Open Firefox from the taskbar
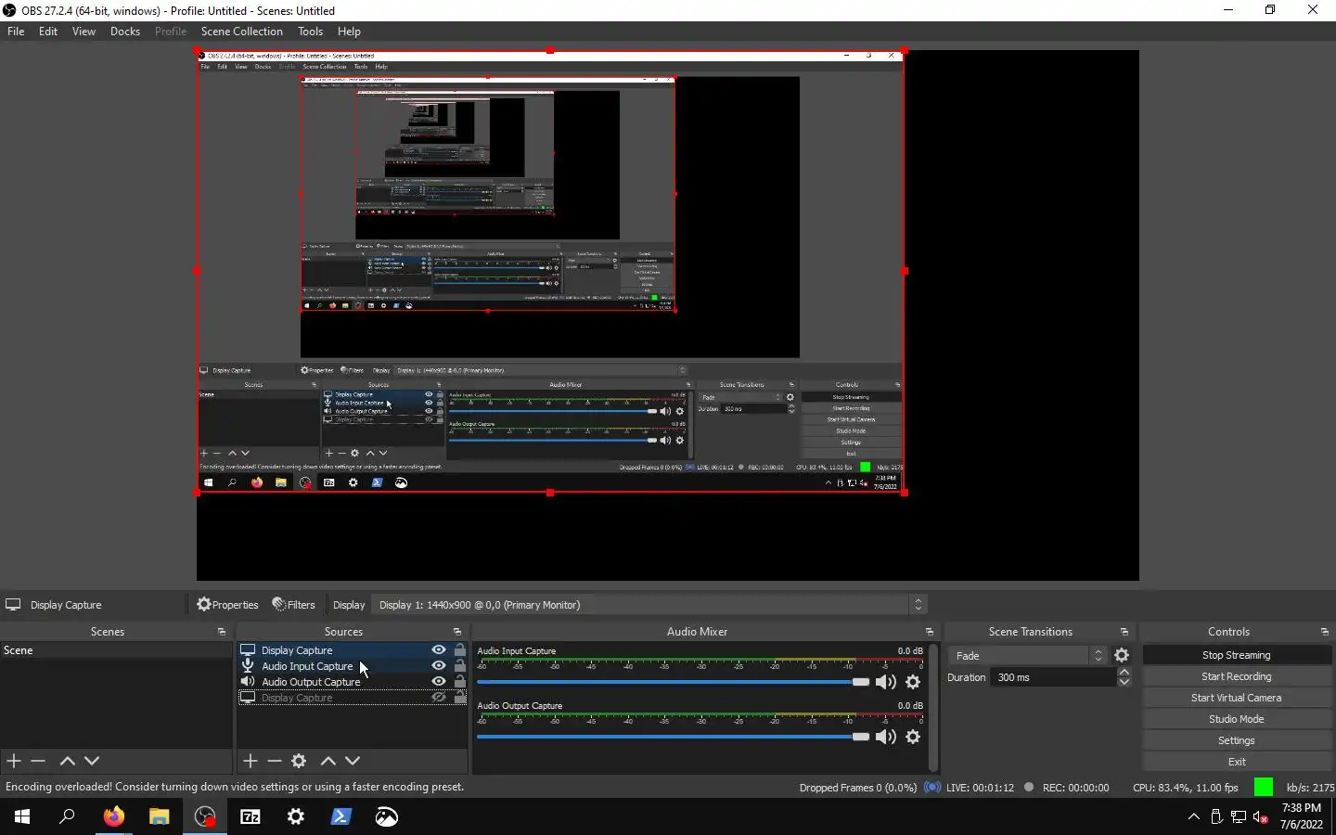 pyautogui.click(x=113, y=816)
